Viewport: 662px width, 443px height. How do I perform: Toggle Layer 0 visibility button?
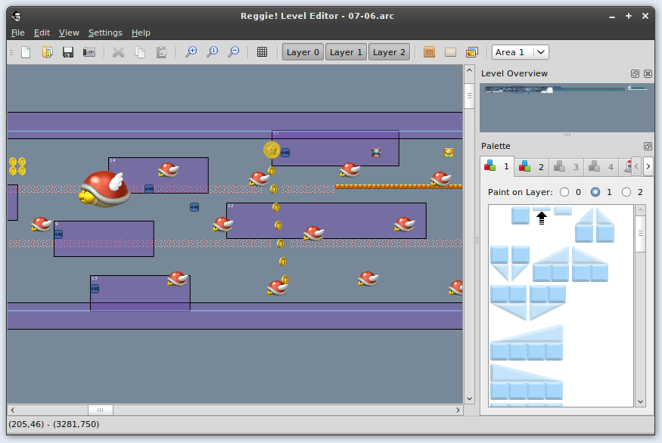tap(303, 52)
